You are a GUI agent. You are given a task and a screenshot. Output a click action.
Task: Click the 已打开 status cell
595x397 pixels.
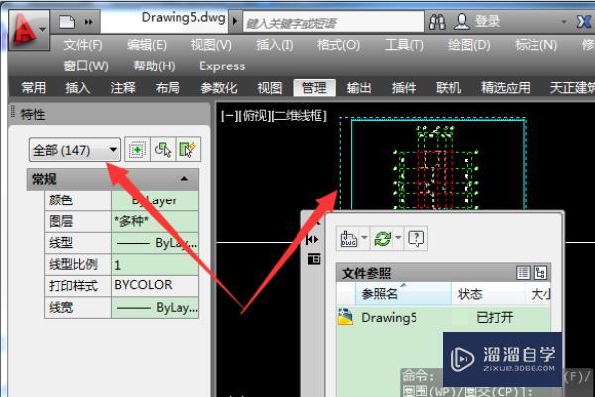tap(495, 318)
